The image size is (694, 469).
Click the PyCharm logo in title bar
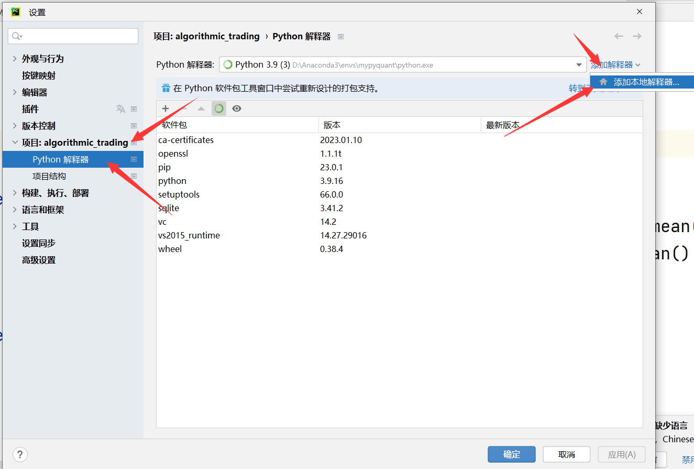(16, 12)
